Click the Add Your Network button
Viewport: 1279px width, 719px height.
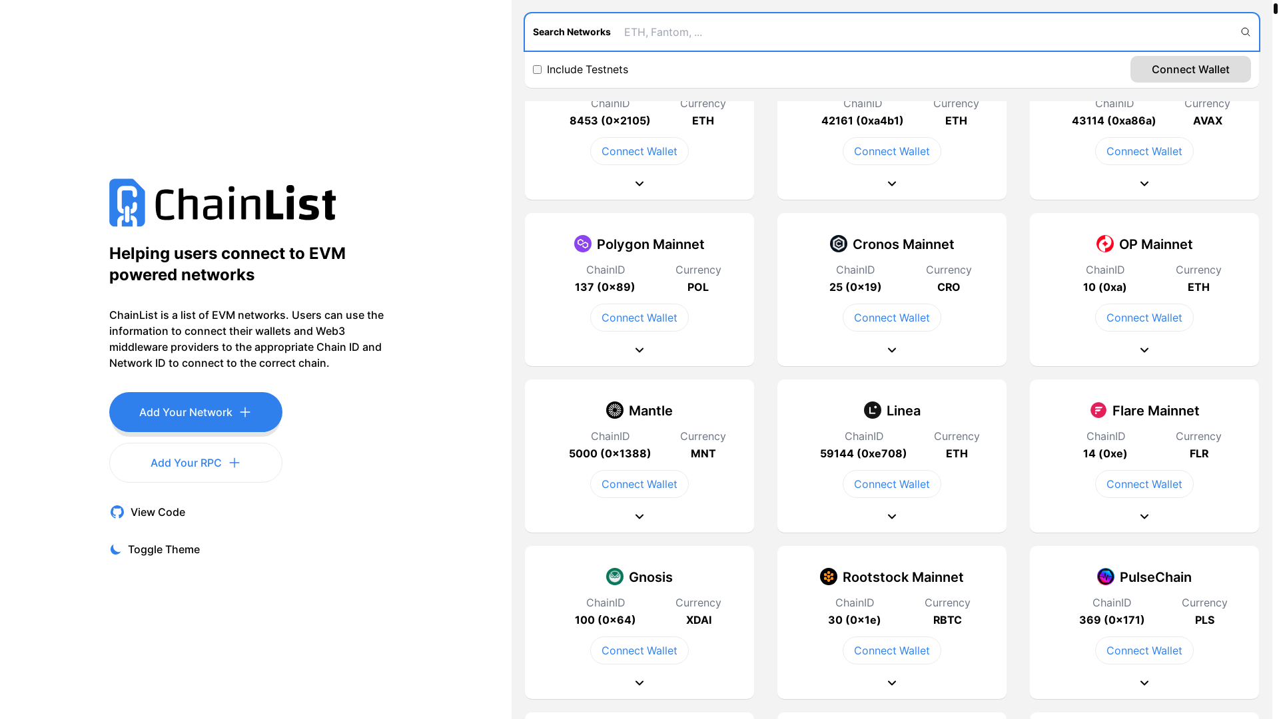[x=196, y=412]
